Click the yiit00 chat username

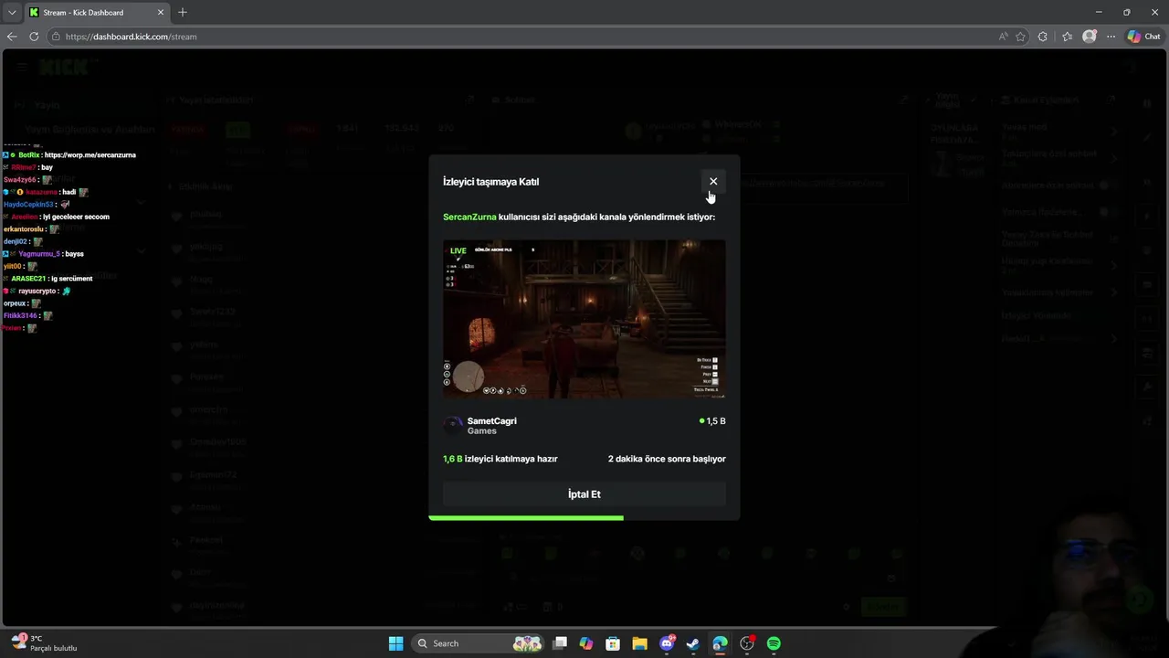[x=13, y=266]
